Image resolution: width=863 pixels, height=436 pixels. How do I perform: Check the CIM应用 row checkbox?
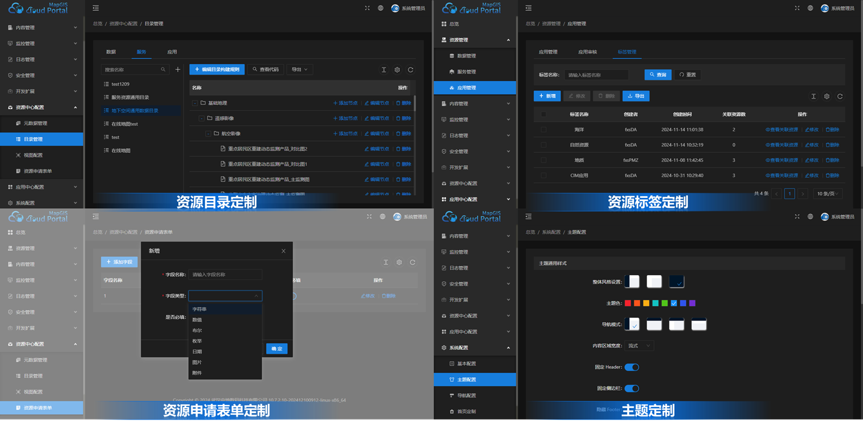543,175
